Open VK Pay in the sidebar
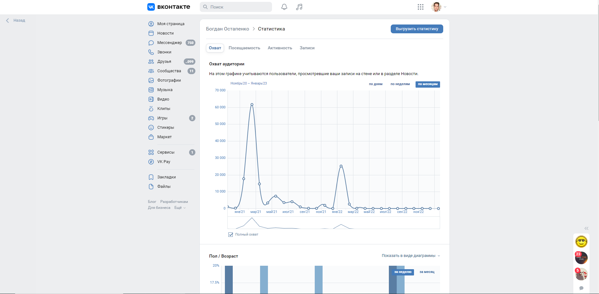599x294 pixels. point(164,162)
